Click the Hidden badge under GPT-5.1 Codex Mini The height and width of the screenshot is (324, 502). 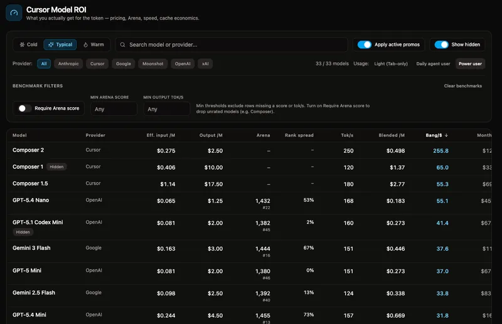tap(23, 233)
